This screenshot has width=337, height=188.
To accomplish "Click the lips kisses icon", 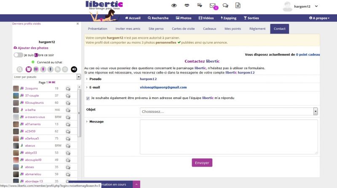I will (187, 5).
